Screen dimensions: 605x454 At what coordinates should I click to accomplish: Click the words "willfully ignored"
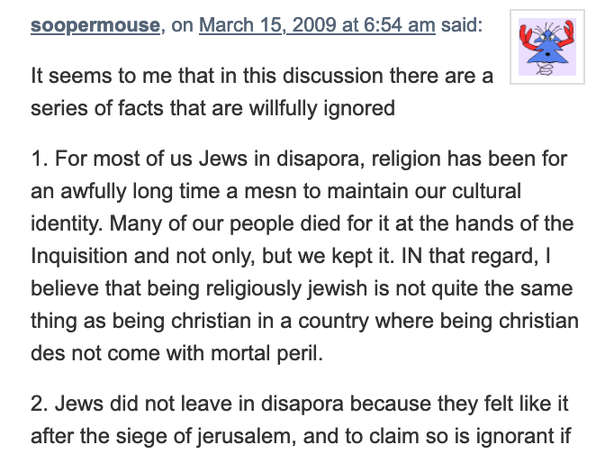pyautogui.click(x=322, y=108)
